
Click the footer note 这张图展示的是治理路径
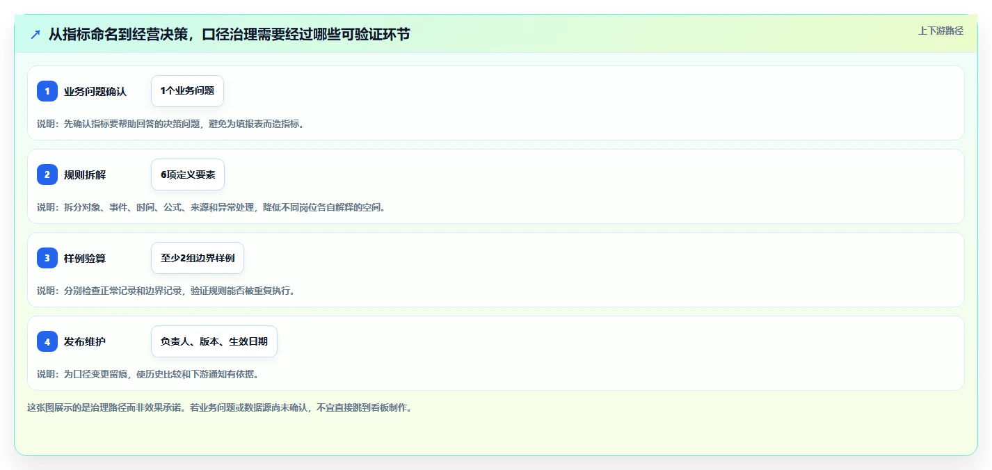click(220, 407)
